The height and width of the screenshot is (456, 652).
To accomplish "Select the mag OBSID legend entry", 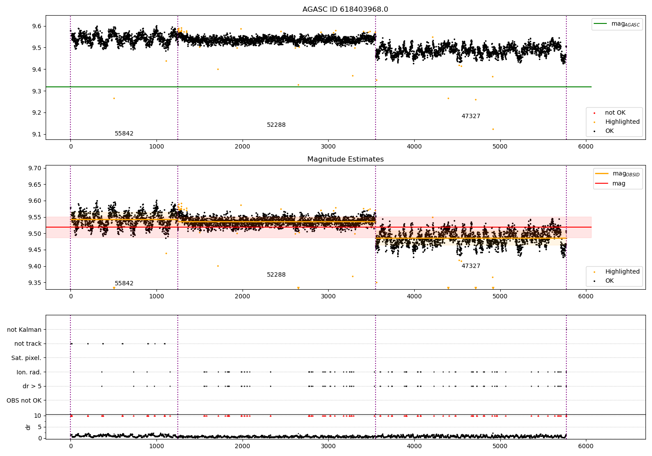I will pos(617,174).
